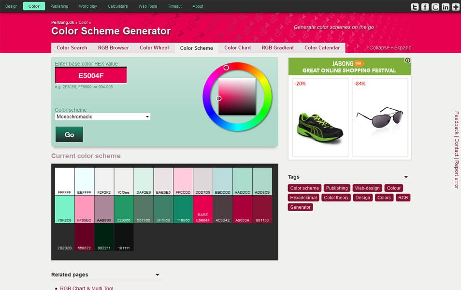Select the FF99BC pink color swatch
Viewport: 461px width, 290px height.
click(x=84, y=209)
